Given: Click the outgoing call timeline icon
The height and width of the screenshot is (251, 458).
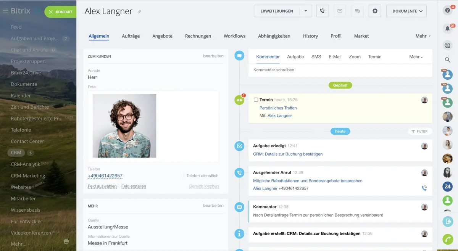Looking at the screenshot, I should (239, 173).
